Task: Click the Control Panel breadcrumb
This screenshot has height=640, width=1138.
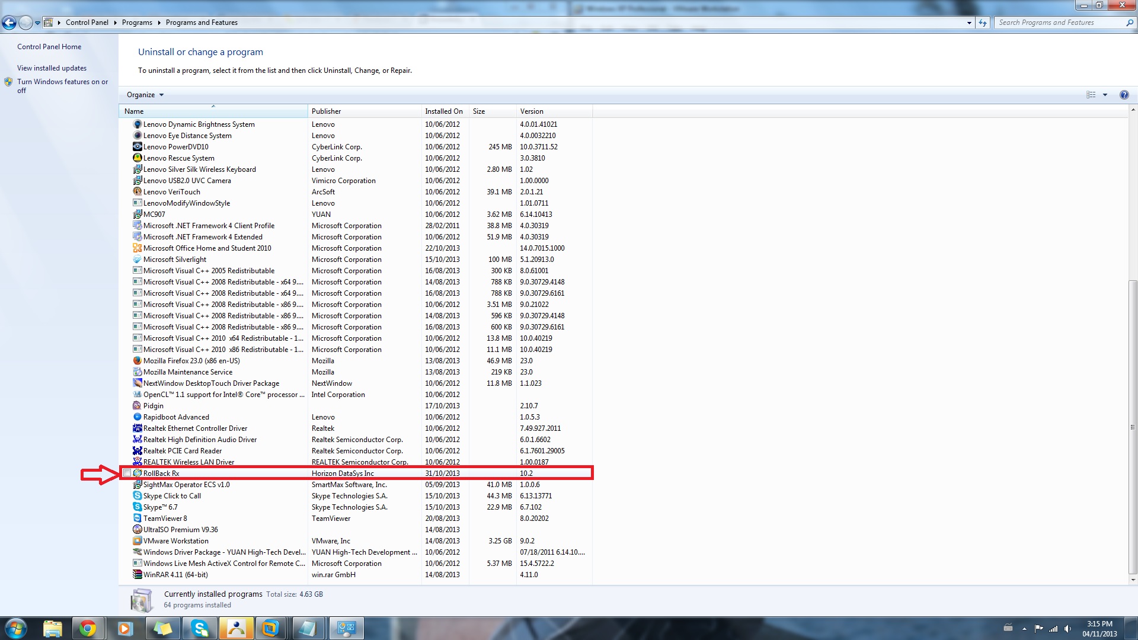Action: point(87,23)
